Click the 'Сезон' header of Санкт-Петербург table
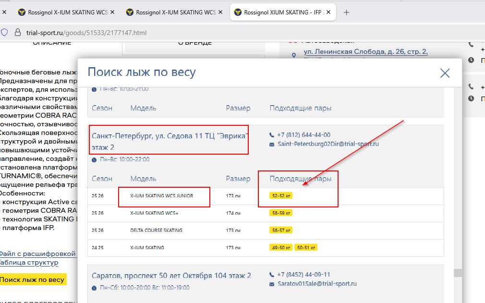This screenshot has width=485, height=303. click(x=102, y=179)
